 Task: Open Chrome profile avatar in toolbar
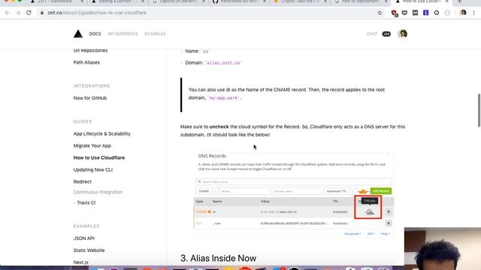click(x=463, y=13)
